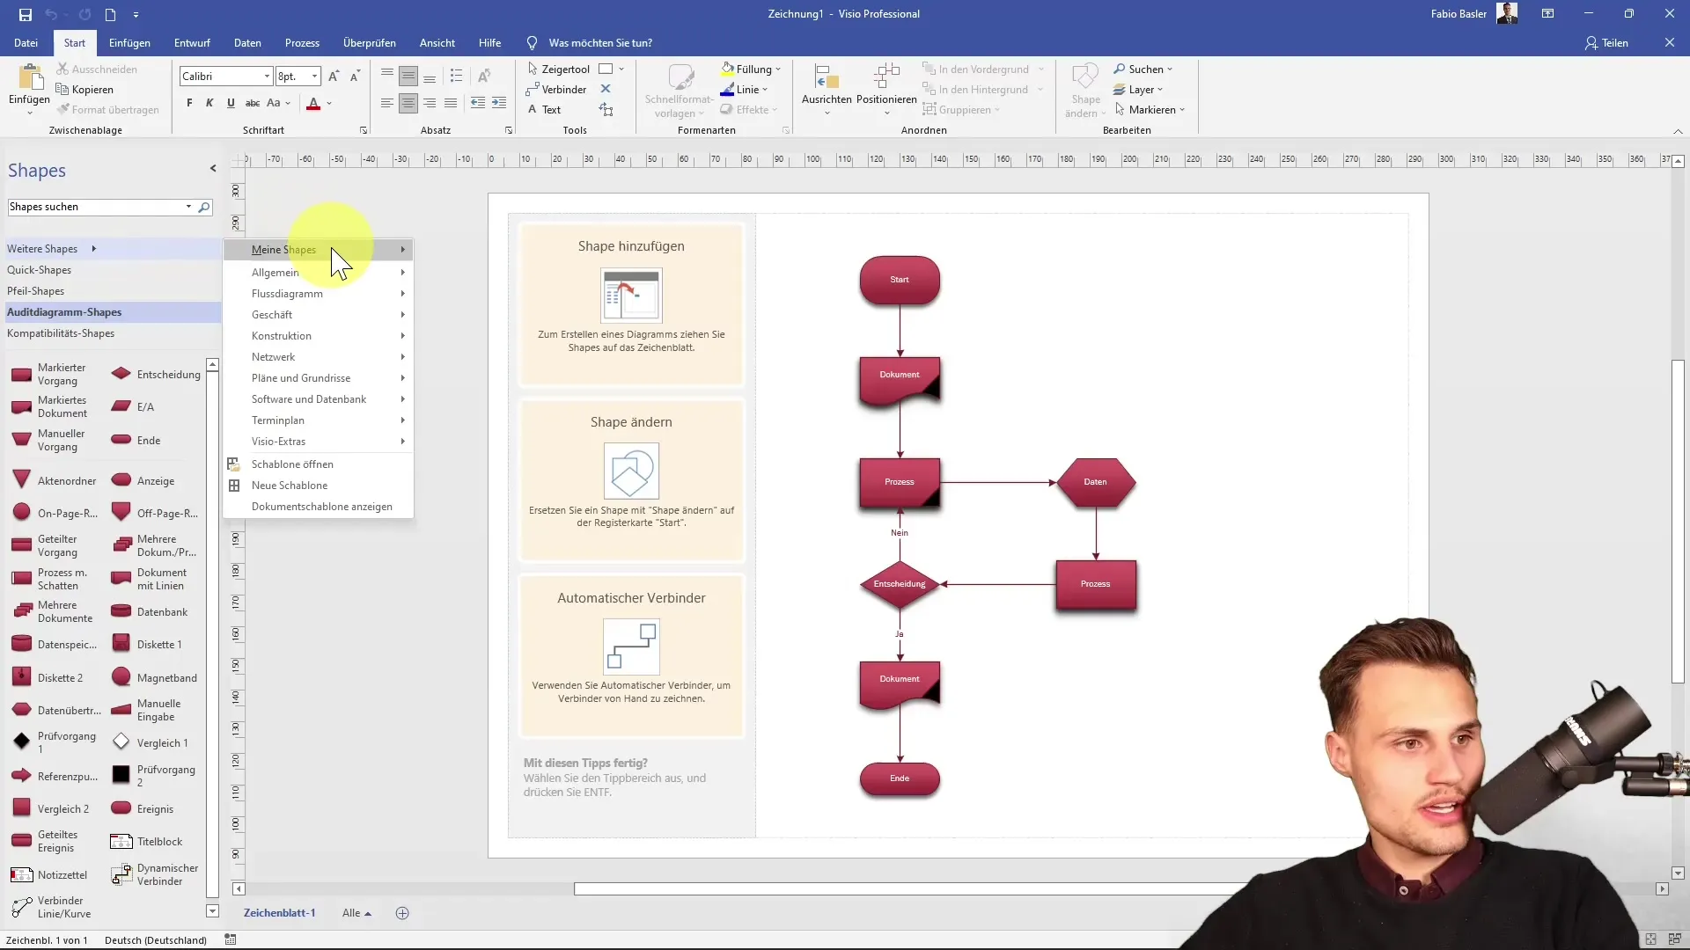Click the Kopieren copy button

click(84, 89)
